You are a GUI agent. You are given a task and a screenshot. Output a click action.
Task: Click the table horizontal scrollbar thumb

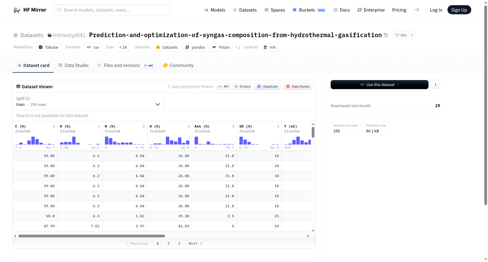pos(91,236)
